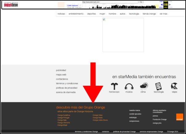Expand the ver más menu
The height and width of the screenshot is (134, 186).
pos(164,14)
